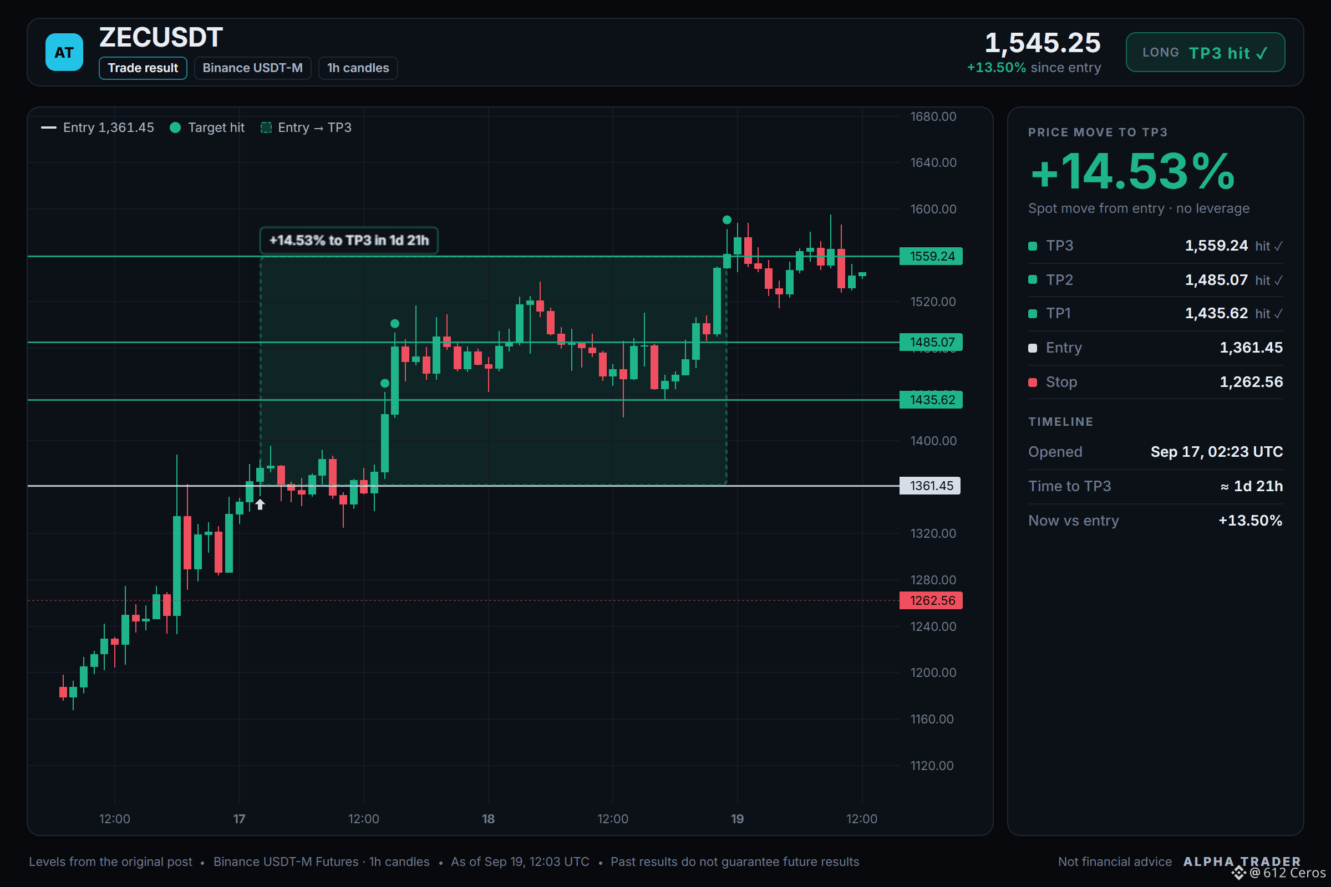This screenshot has height=887, width=1331.
Task: Click the 1559.24 price axis label
Action: click(931, 256)
